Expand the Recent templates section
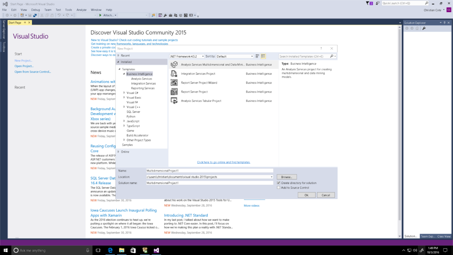The image size is (453, 255). (x=119, y=56)
